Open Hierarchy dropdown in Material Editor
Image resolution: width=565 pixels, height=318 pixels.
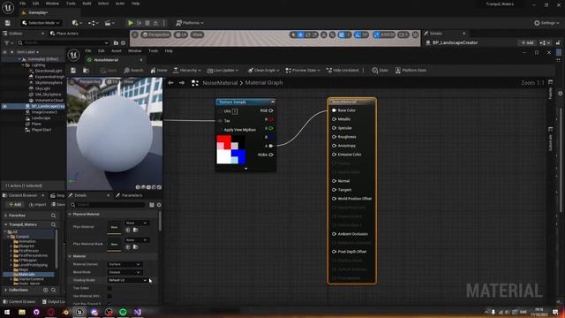coord(187,71)
